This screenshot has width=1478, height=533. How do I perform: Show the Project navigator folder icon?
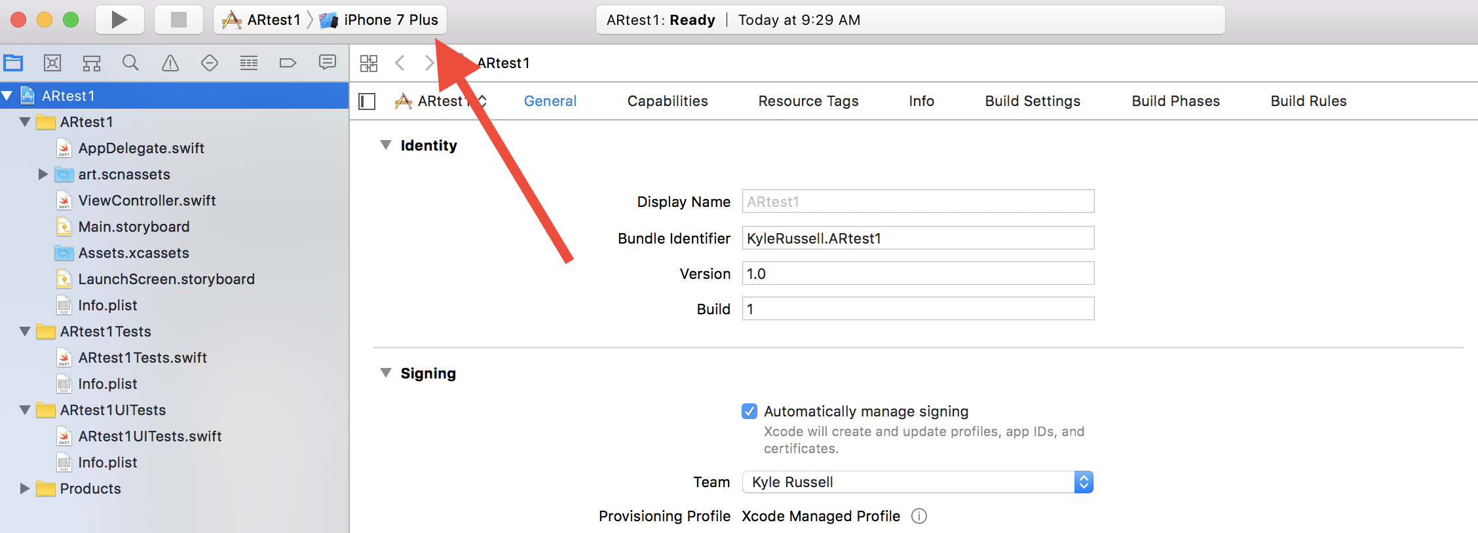[x=13, y=63]
